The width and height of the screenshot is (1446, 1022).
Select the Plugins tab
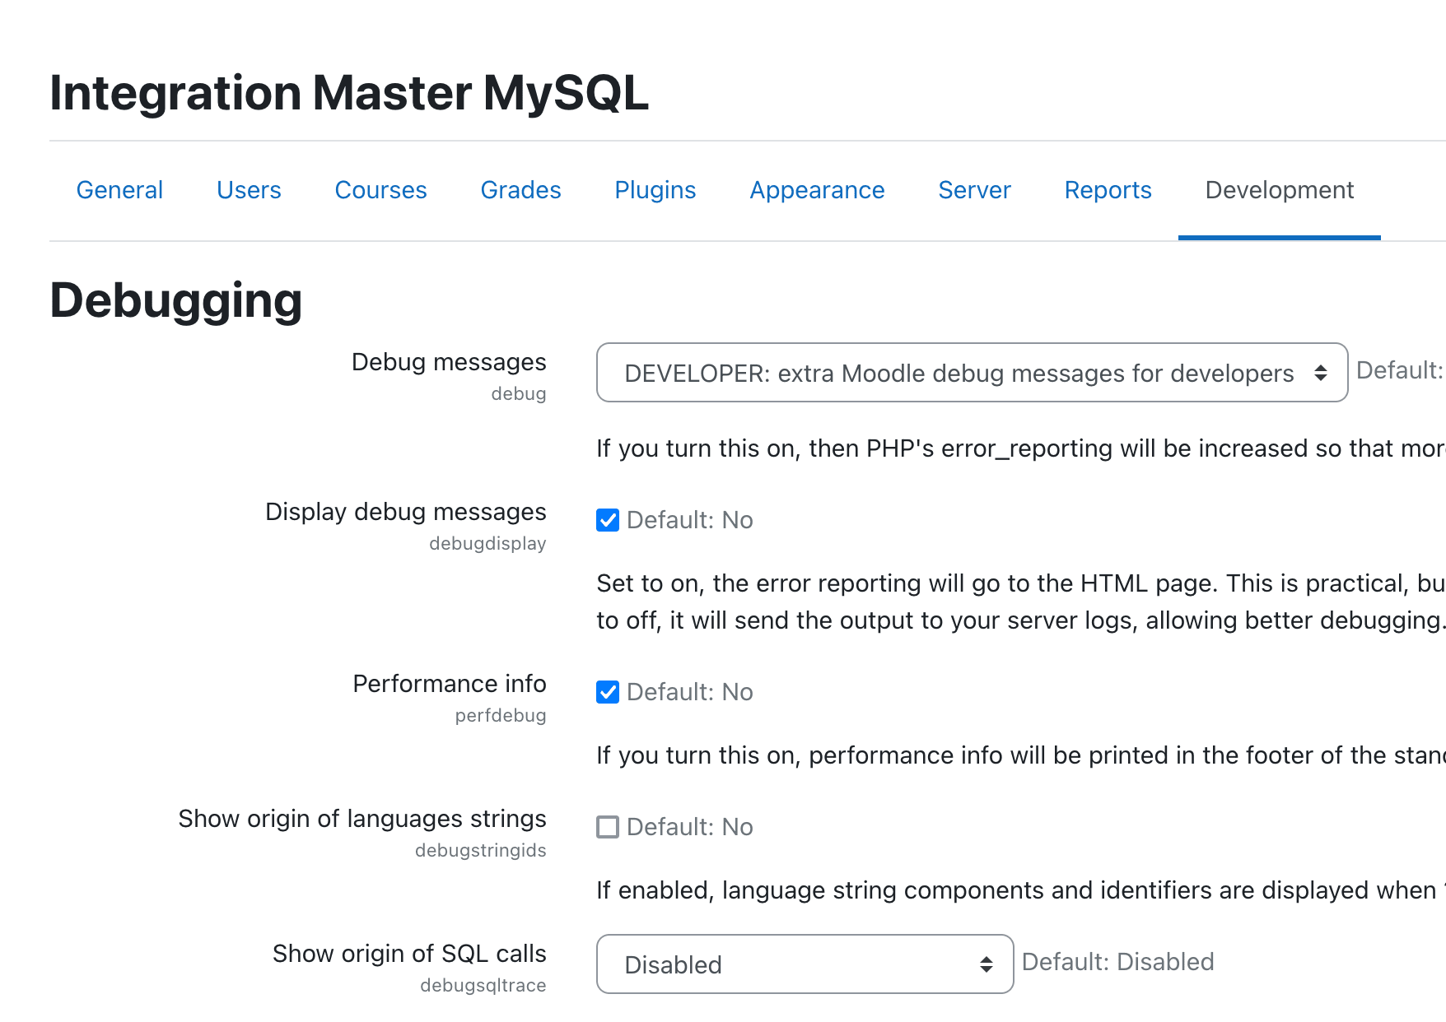(655, 190)
